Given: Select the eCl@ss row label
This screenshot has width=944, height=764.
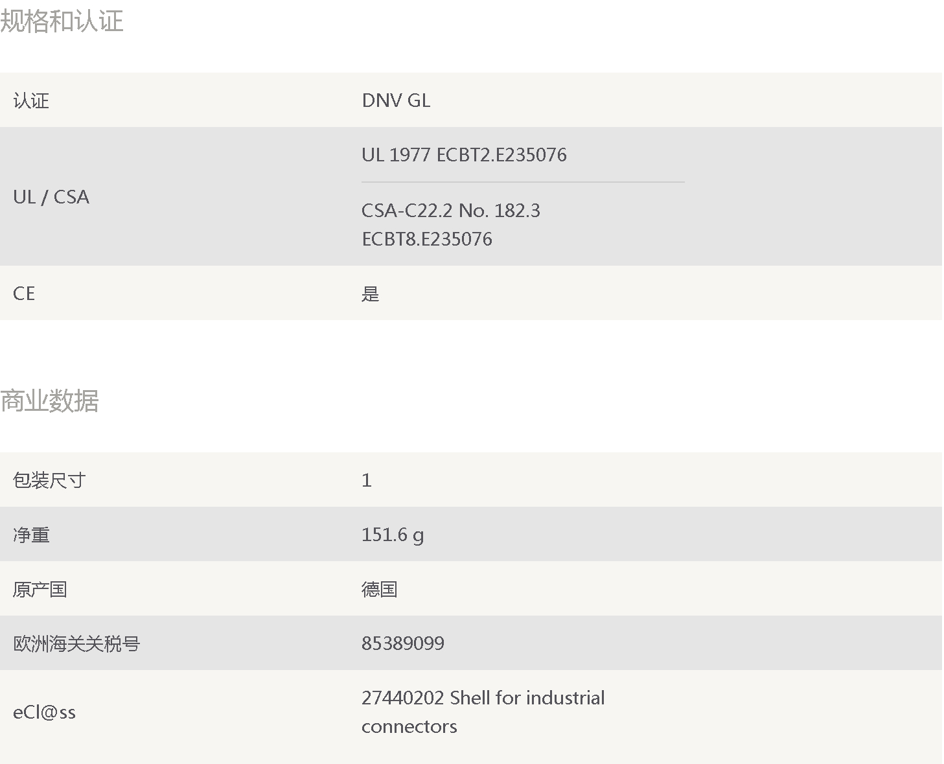Looking at the screenshot, I should (44, 713).
